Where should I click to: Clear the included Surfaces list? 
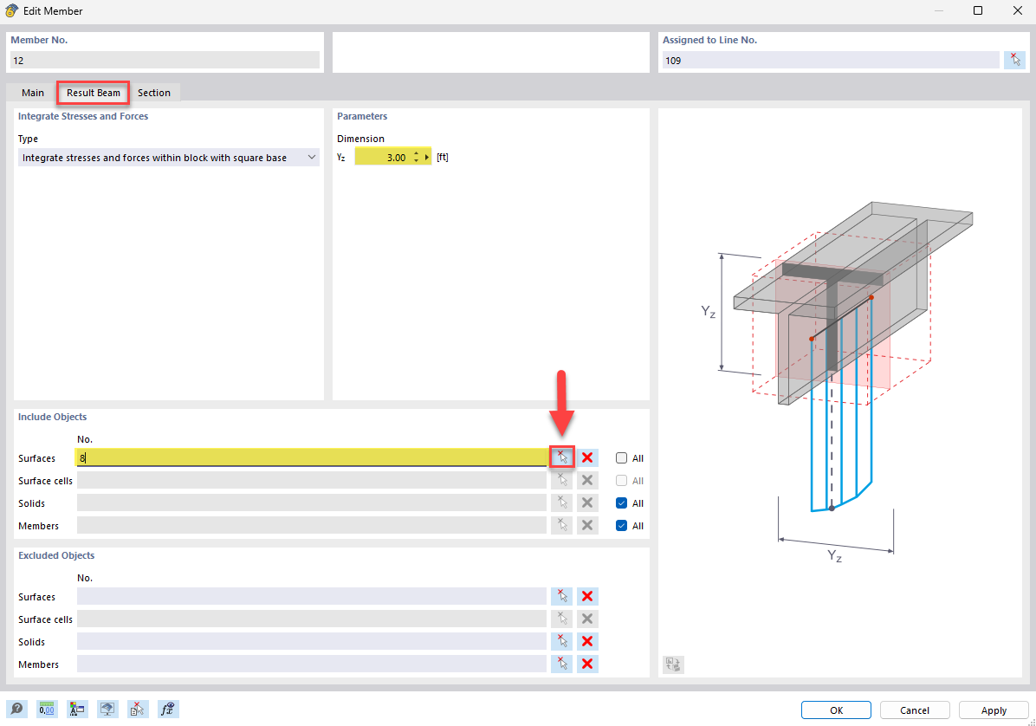click(587, 457)
